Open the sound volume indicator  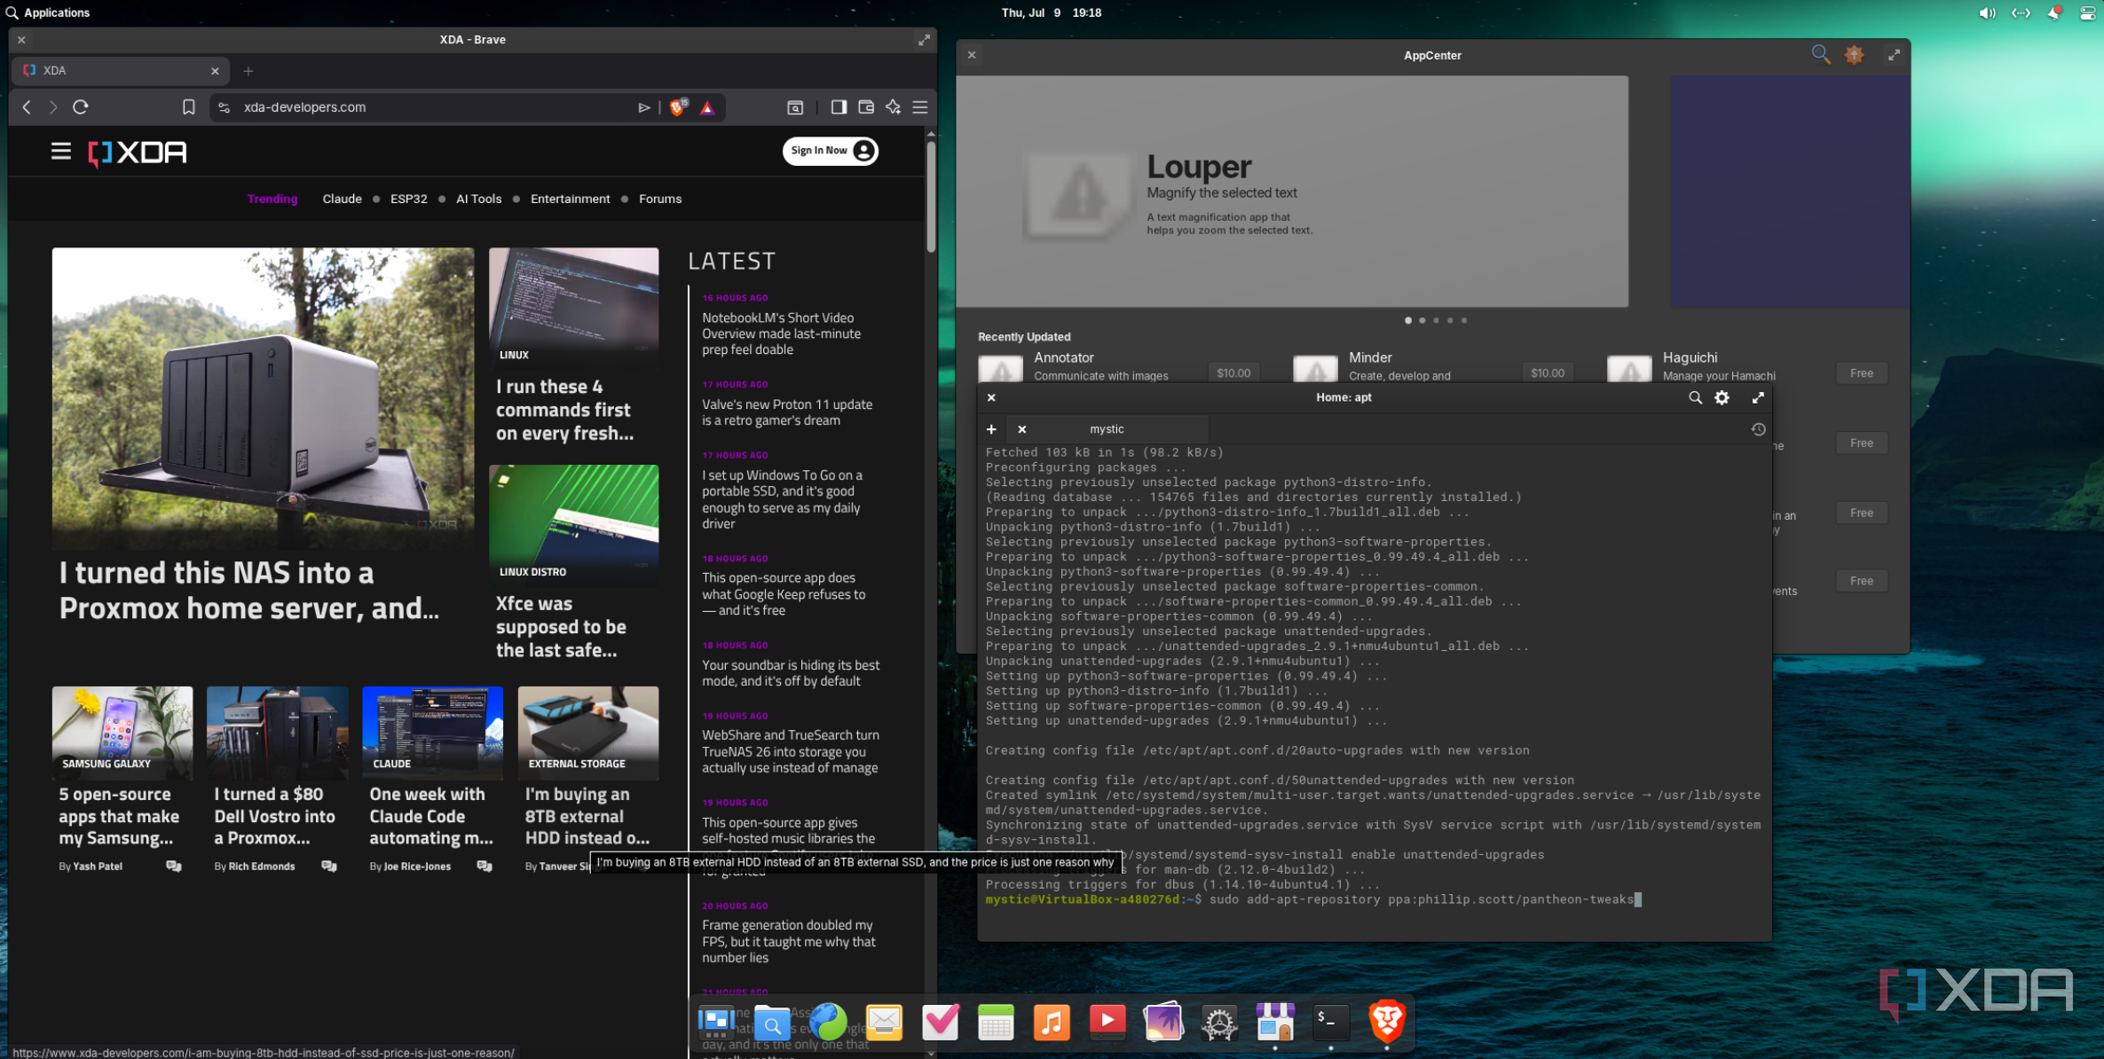(x=1987, y=12)
